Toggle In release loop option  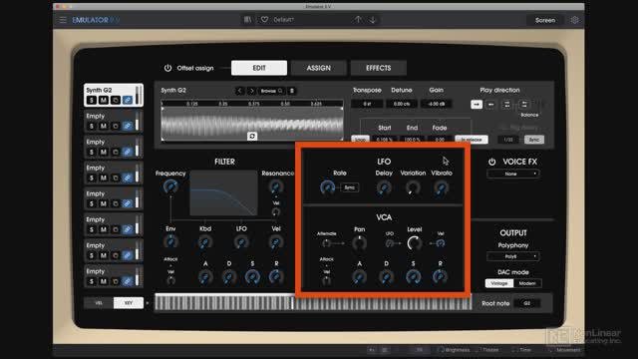pyautogui.click(x=472, y=140)
